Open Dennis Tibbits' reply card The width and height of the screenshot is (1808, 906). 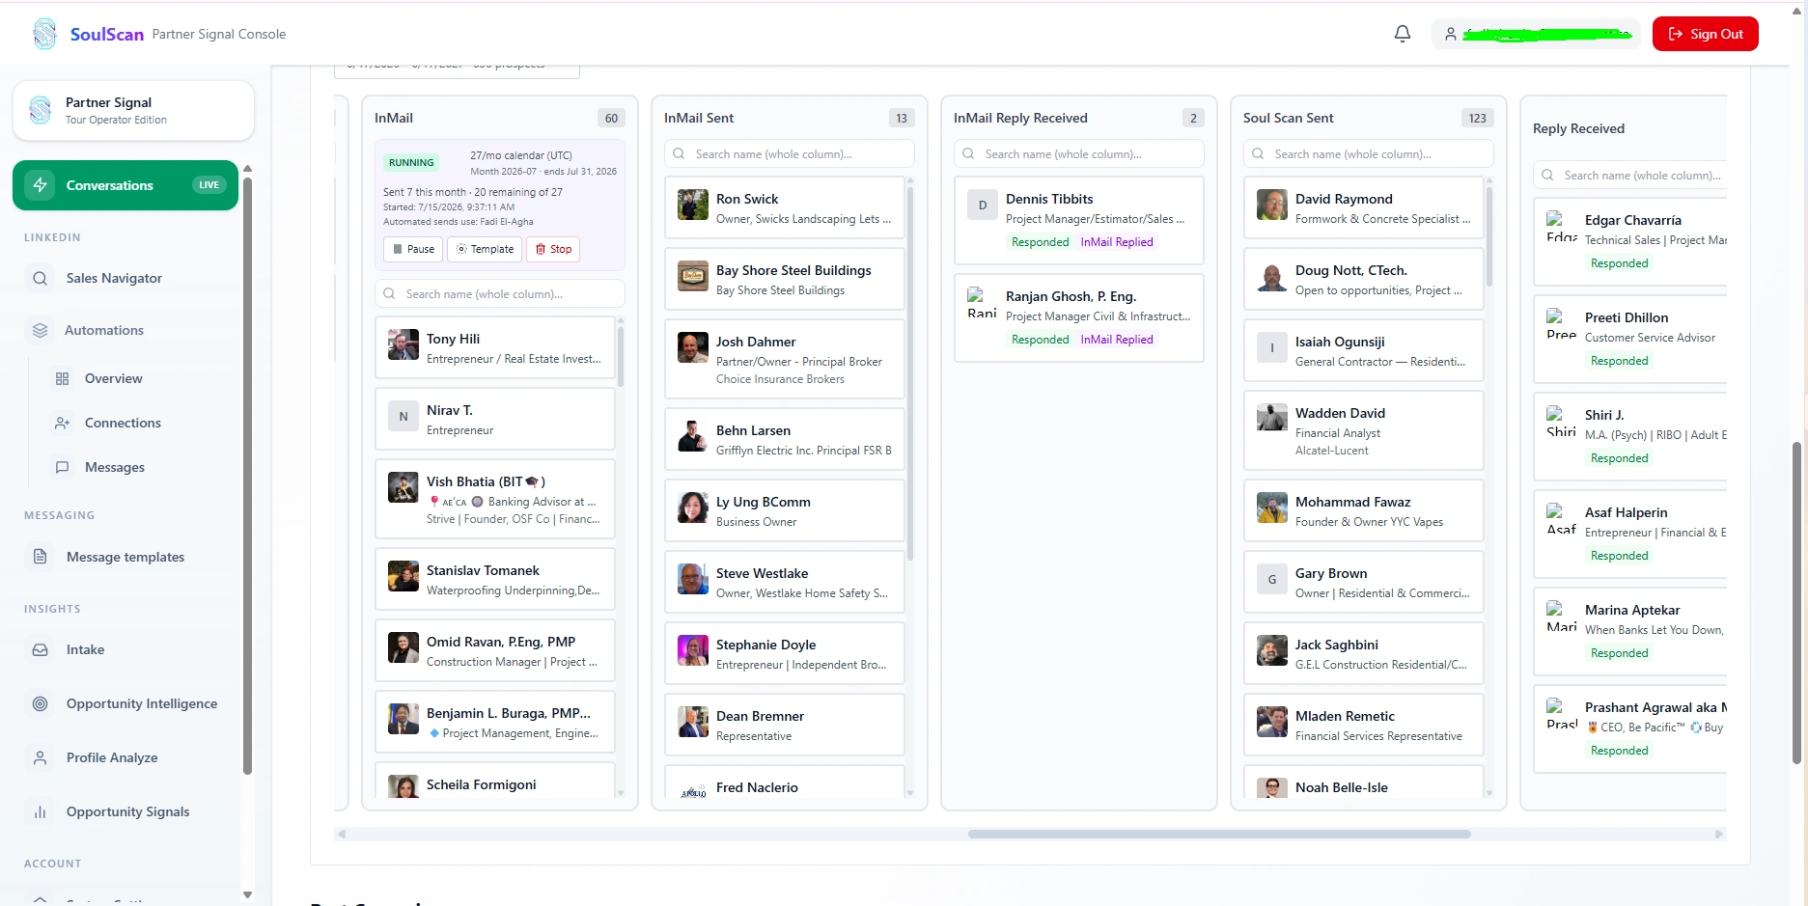[1079, 220]
